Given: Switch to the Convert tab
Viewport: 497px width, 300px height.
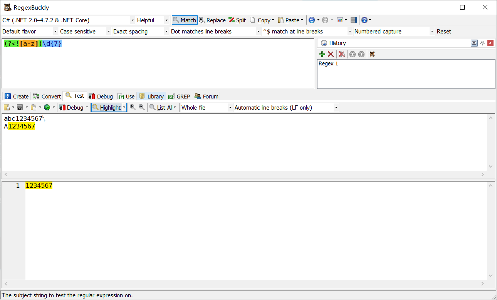Looking at the screenshot, I should pyautogui.click(x=47, y=96).
